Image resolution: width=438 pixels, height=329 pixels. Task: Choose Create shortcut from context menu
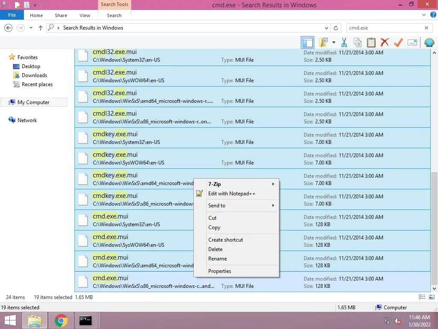(236, 240)
